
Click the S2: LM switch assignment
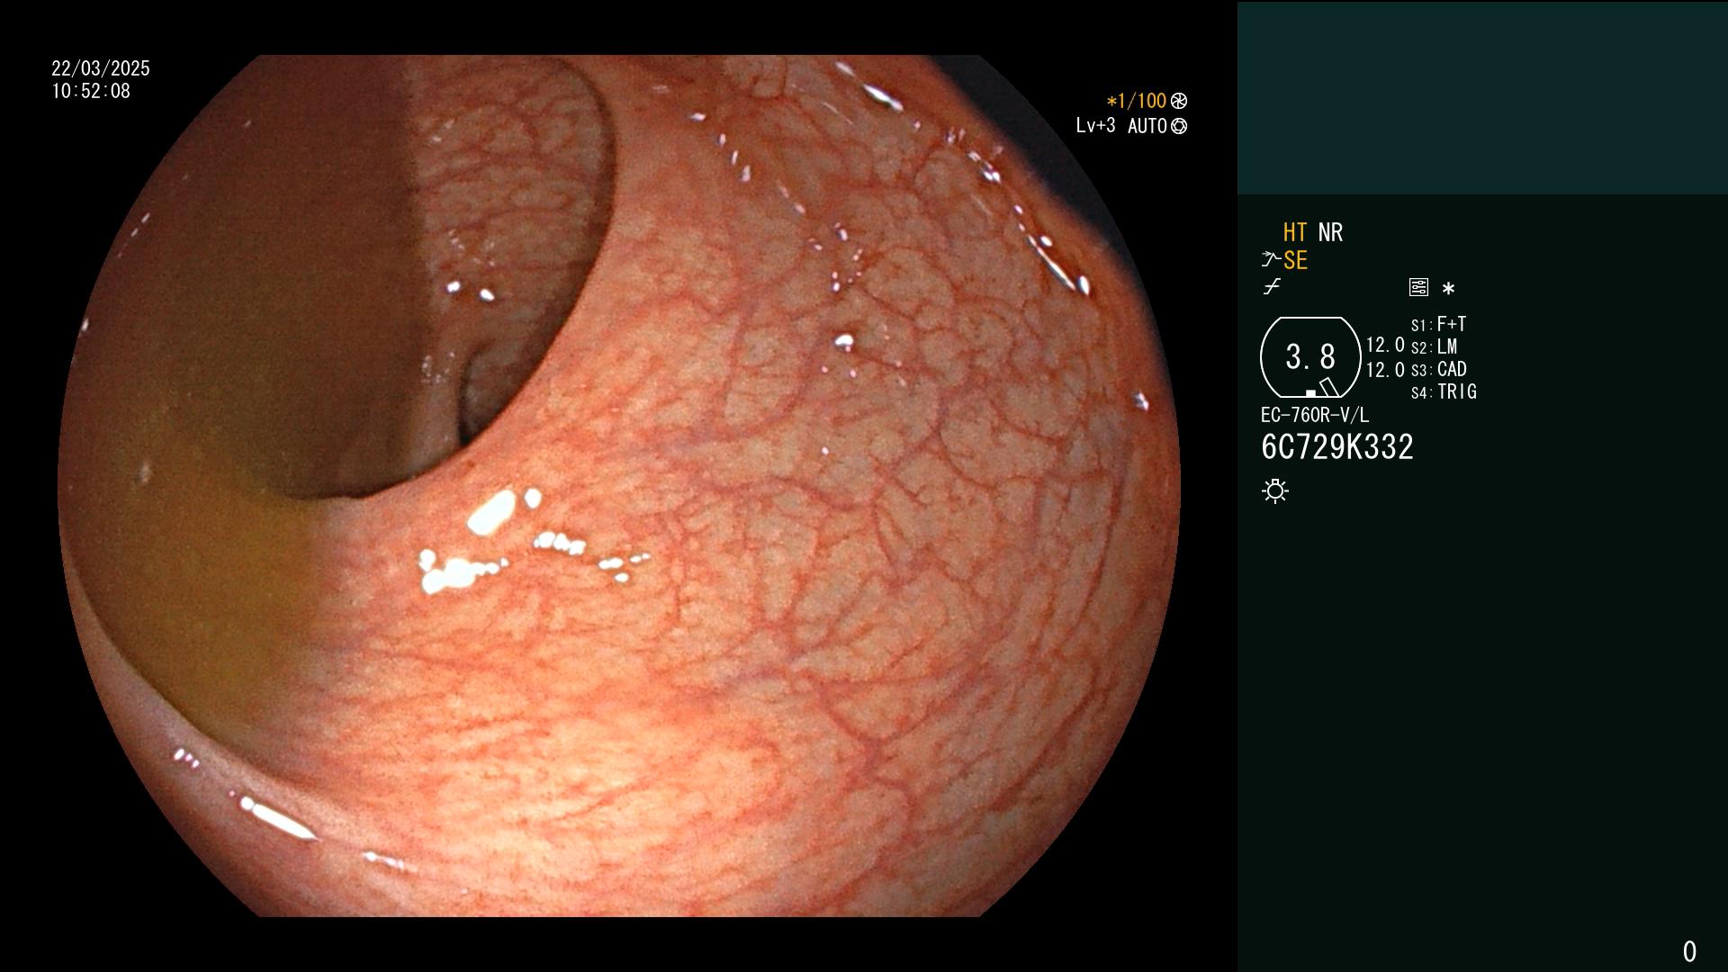(x=1435, y=346)
